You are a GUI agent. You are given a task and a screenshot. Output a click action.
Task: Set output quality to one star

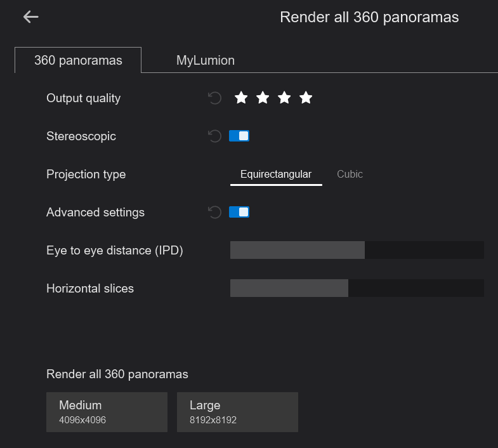pos(241,98)
